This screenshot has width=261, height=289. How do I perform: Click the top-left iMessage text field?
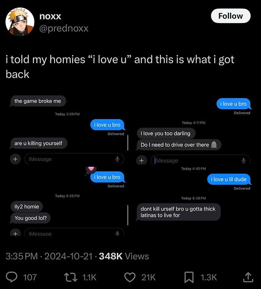(x=74, y=159)
